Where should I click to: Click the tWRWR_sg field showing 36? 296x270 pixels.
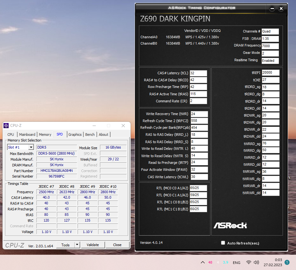[270, 171]
